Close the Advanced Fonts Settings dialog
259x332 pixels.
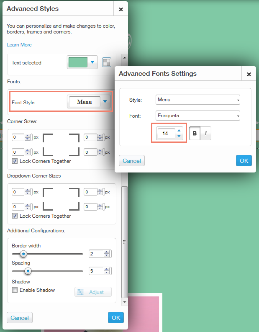tap(249, 74)
